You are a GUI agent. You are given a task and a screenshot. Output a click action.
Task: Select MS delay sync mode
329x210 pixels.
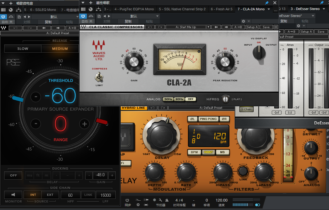pos(222,152)
